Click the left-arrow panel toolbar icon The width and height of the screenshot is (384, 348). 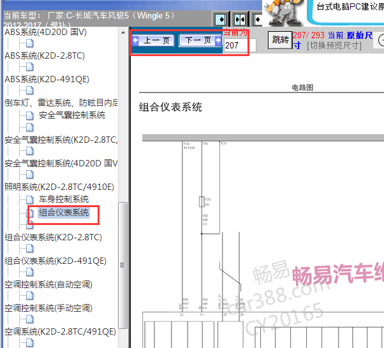point(258,19)
